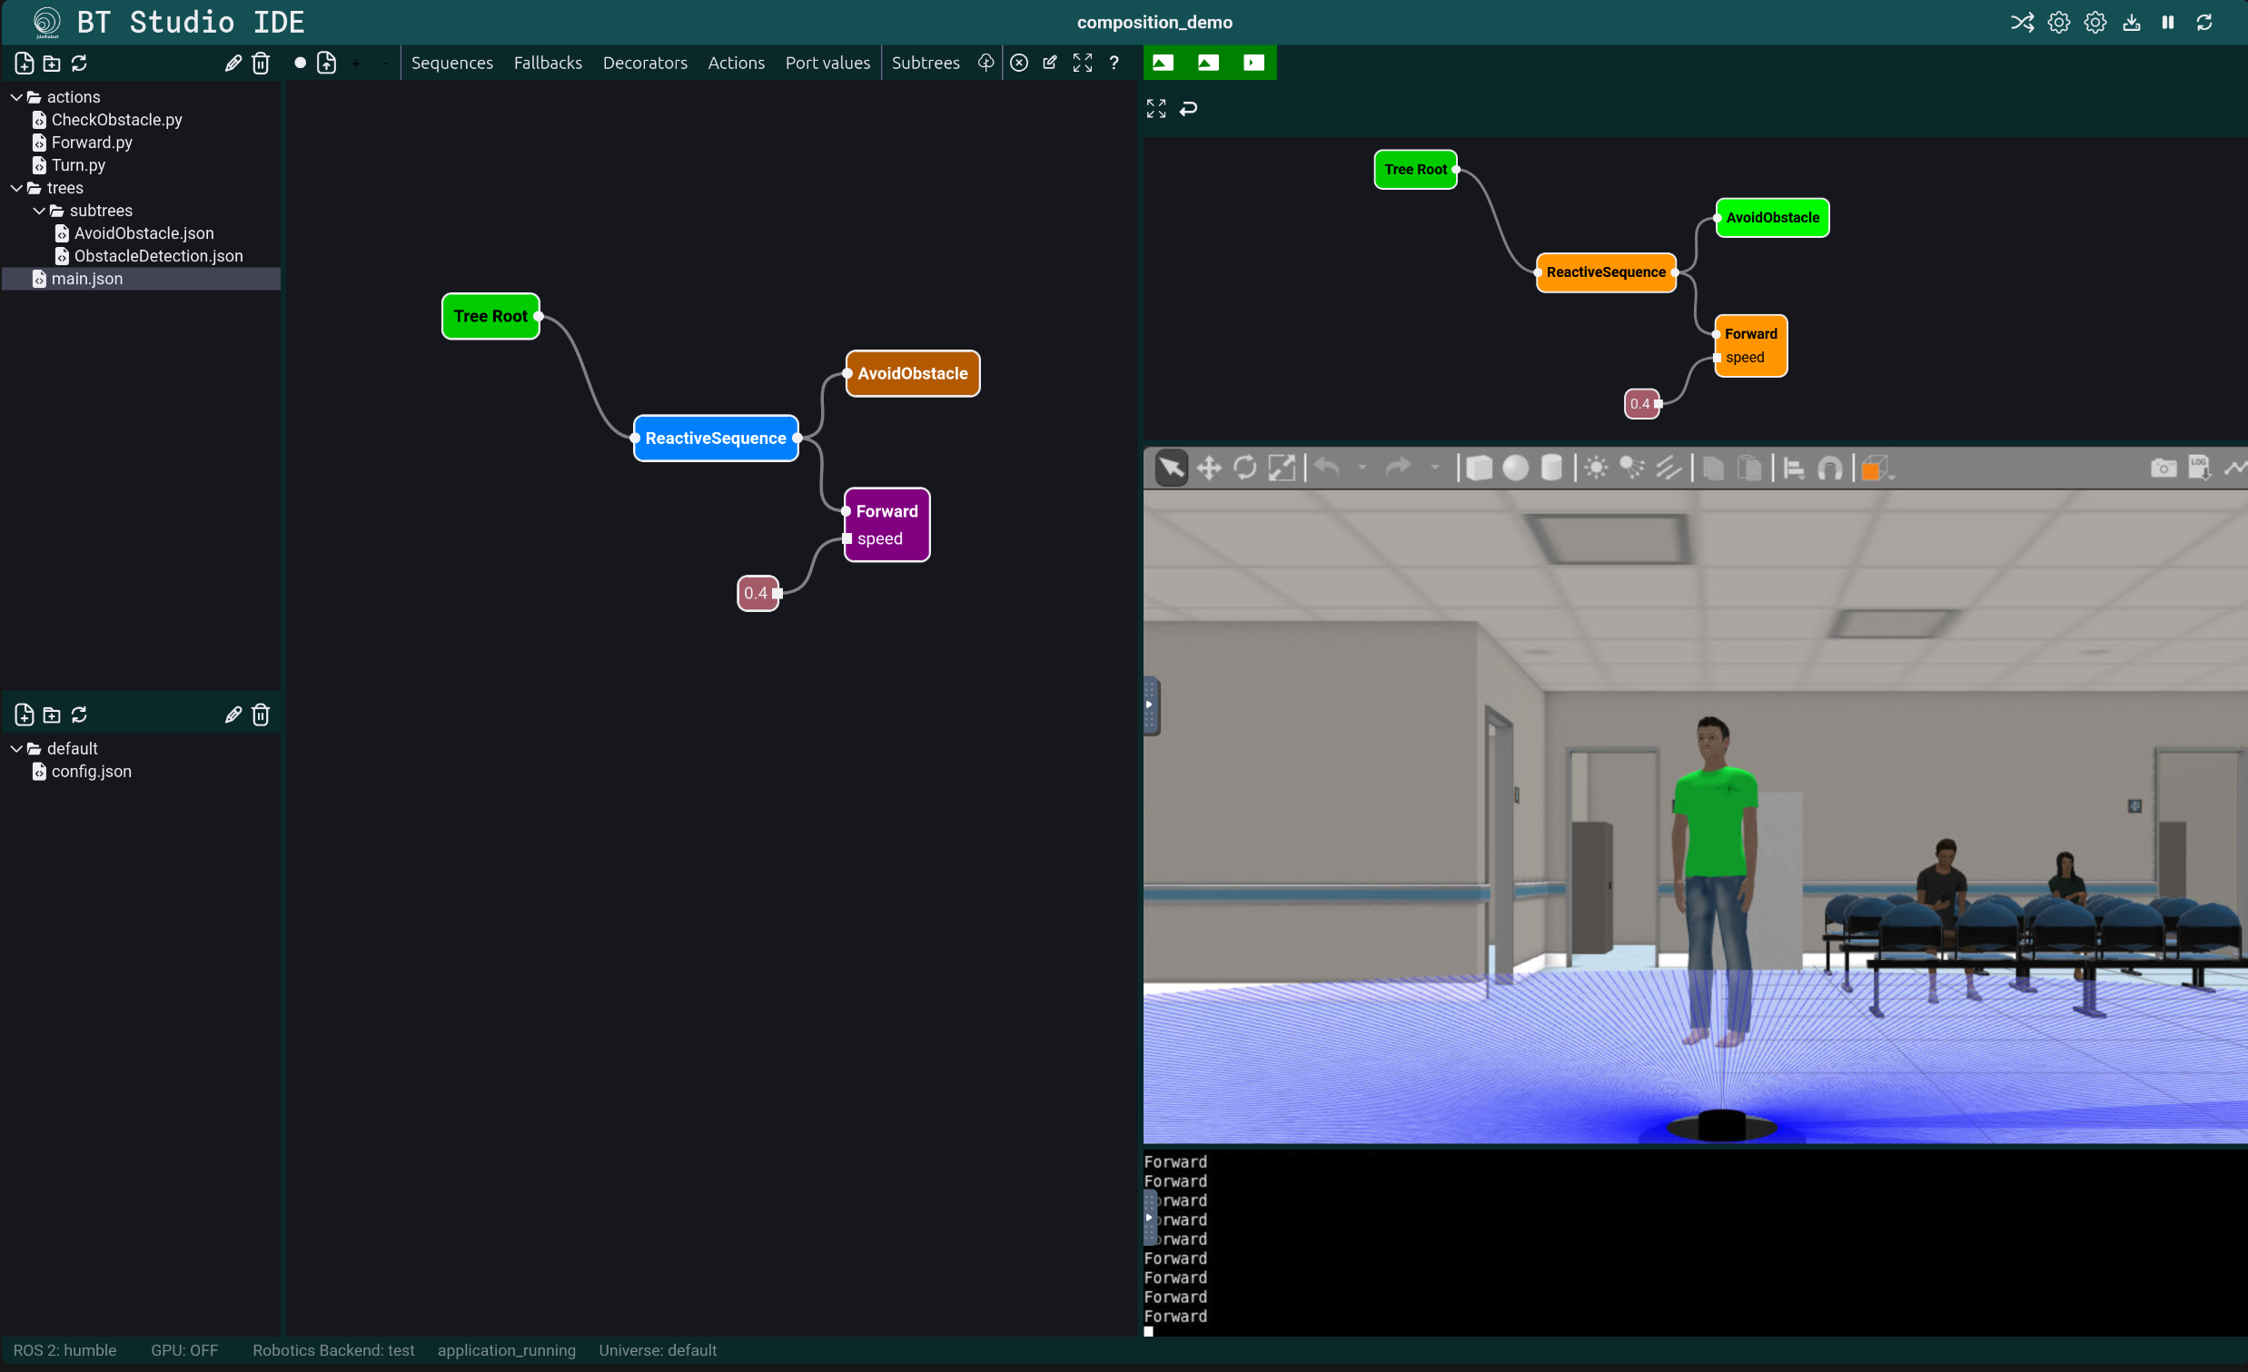Image resolution: width=2248 pixels, height=1372 pixels.
Task: Click the Gazebo LOG record icon
Action: point(2199,468)
